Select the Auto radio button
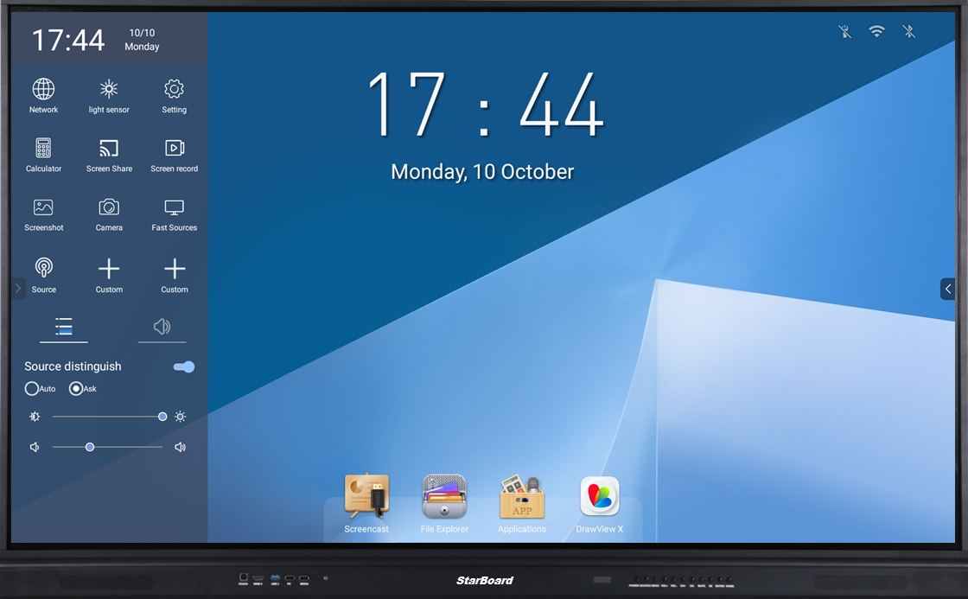This screenshot has width=968, height=599. click(32, 388)
